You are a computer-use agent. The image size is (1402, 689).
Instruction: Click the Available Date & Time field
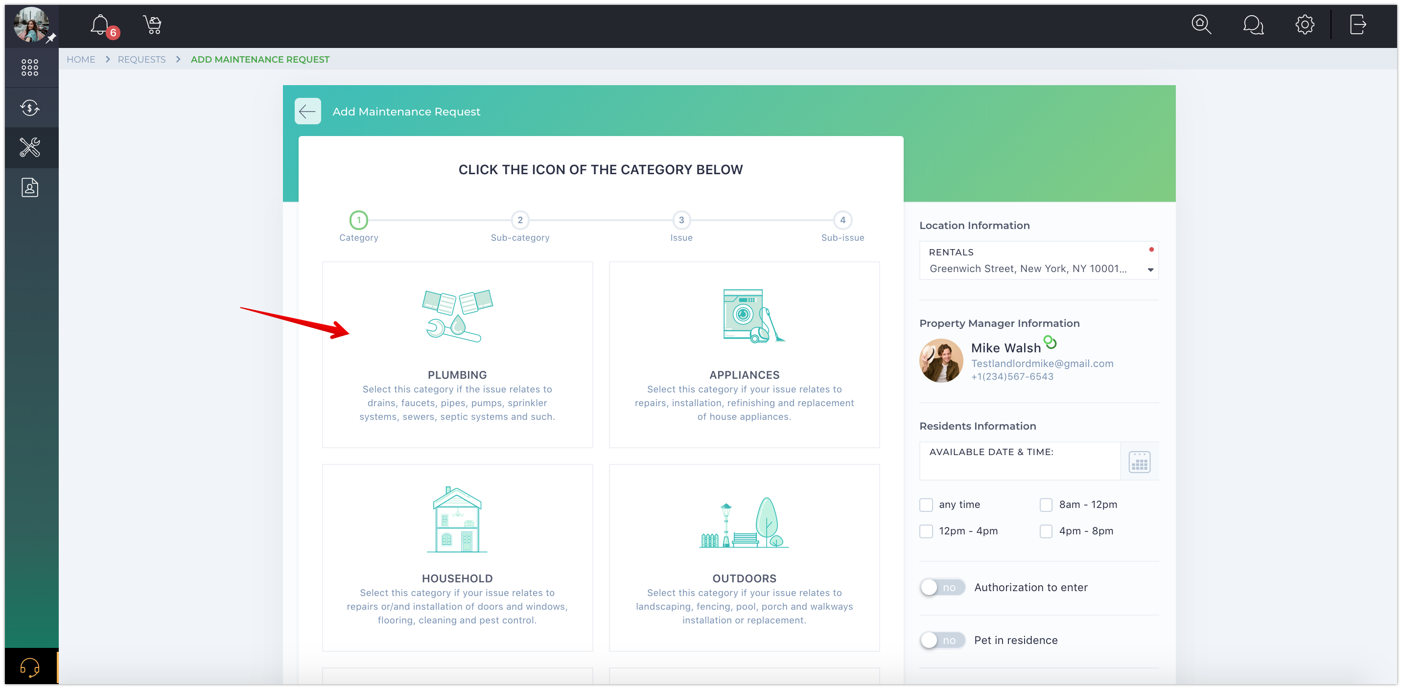point(1019,461)
